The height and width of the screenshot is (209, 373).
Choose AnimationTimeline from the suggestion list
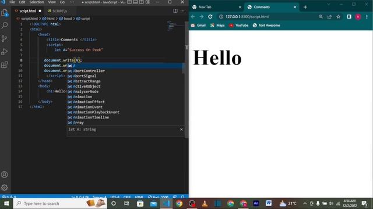click(x=124, y=117)
